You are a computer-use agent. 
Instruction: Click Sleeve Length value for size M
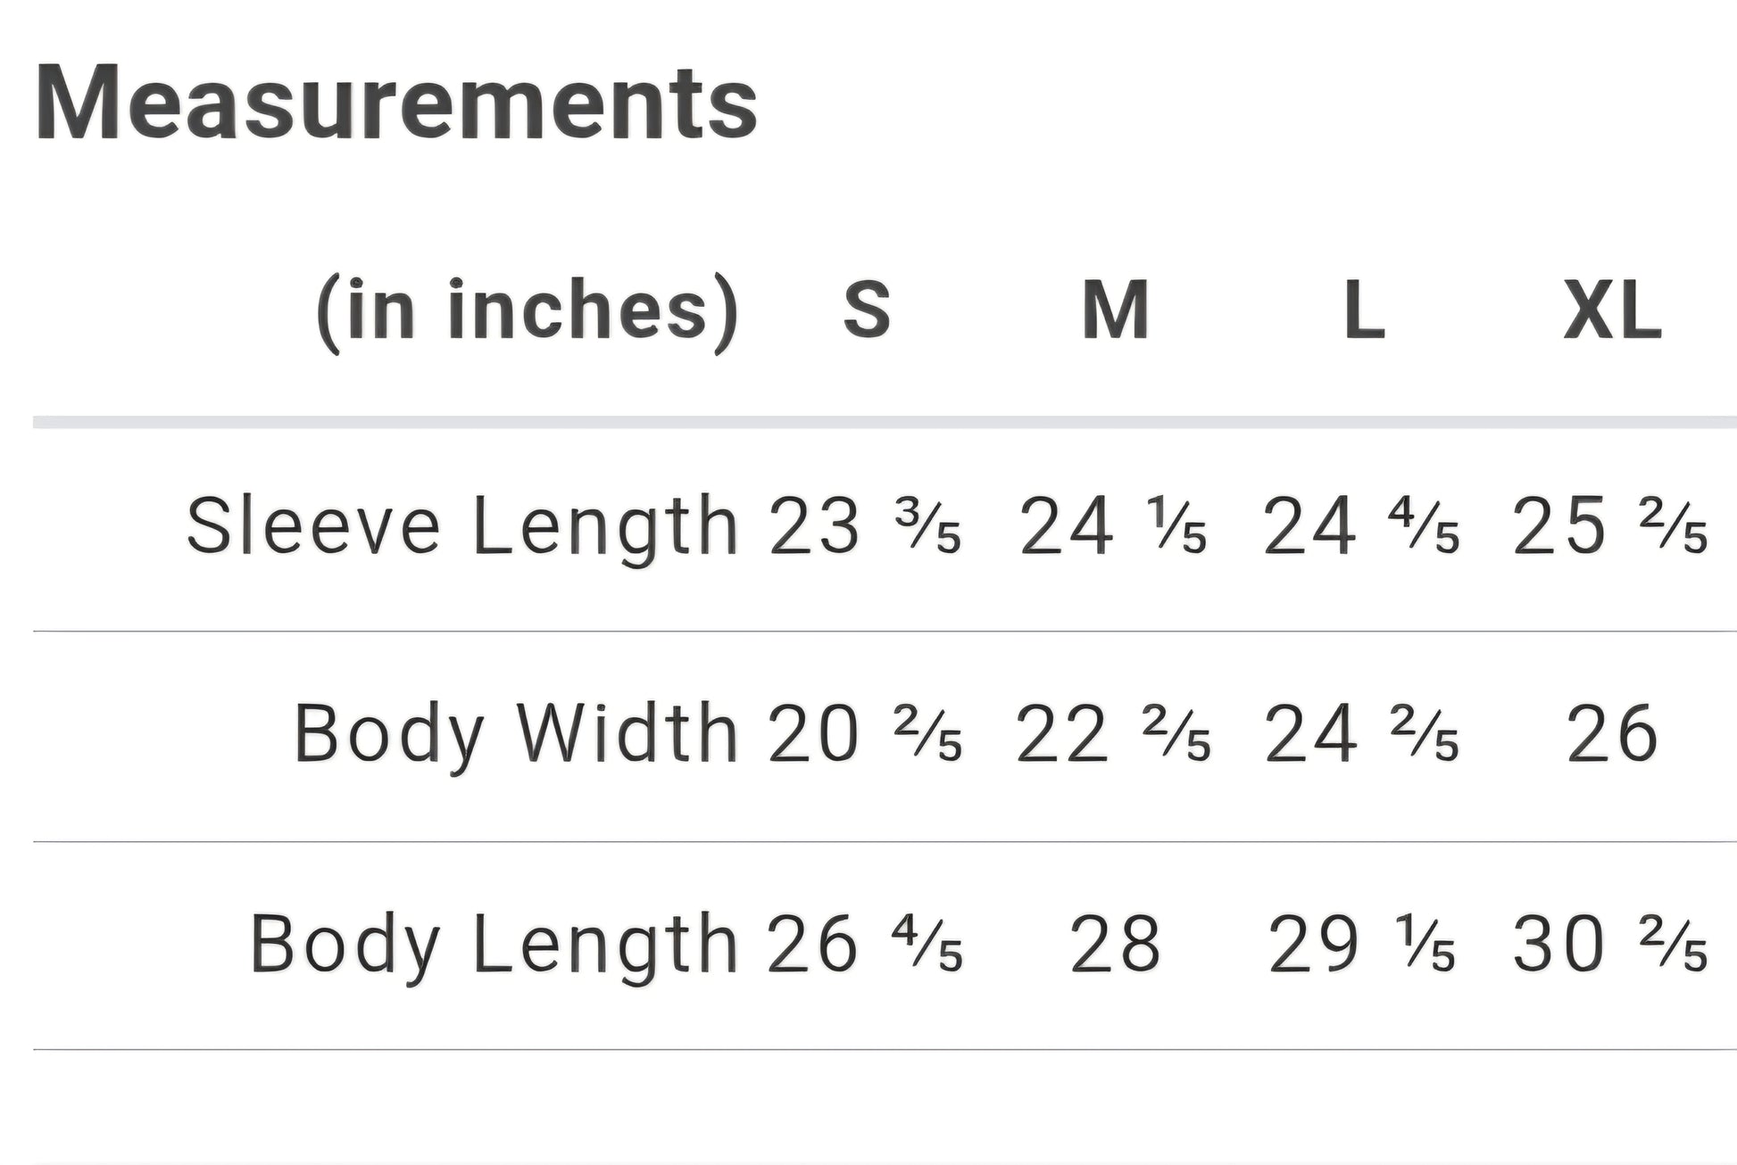[1113, 525]
